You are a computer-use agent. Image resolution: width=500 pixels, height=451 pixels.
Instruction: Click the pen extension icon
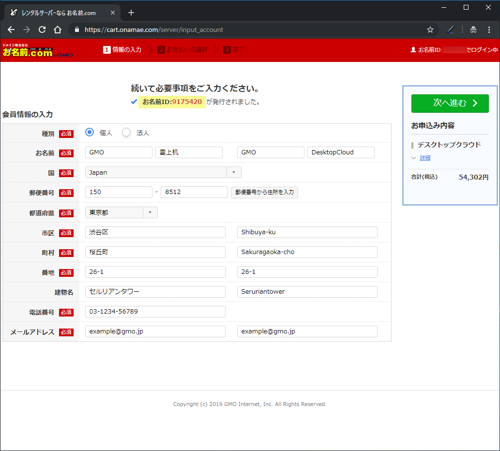(450, 30)
